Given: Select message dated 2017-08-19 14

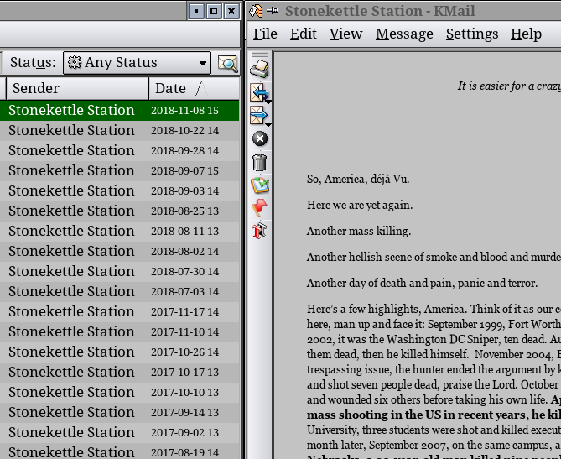Looking at the screenshot, I should pos(120,451).
